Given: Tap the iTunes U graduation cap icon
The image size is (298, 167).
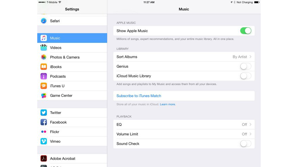Looking at the screenshot, I should [44, 86].
